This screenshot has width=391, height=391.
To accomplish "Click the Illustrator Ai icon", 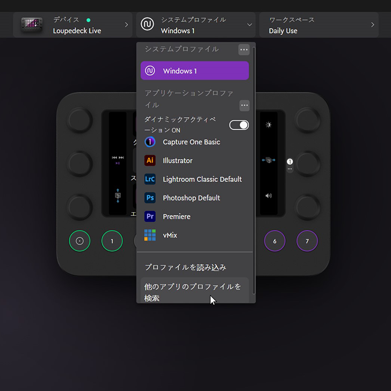I will (150, 161).
